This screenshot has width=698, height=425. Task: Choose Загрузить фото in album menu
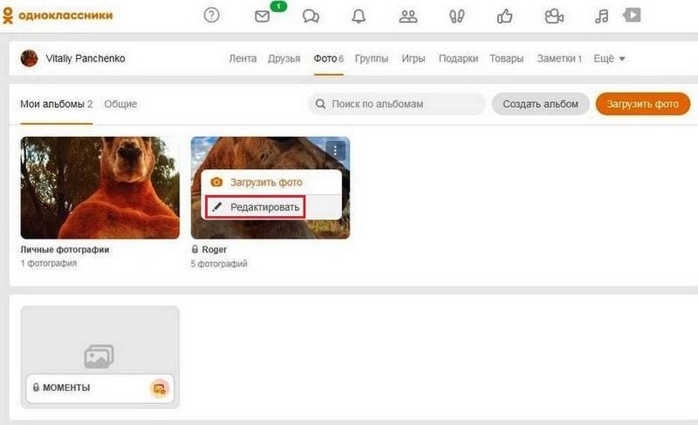[271, 182]
